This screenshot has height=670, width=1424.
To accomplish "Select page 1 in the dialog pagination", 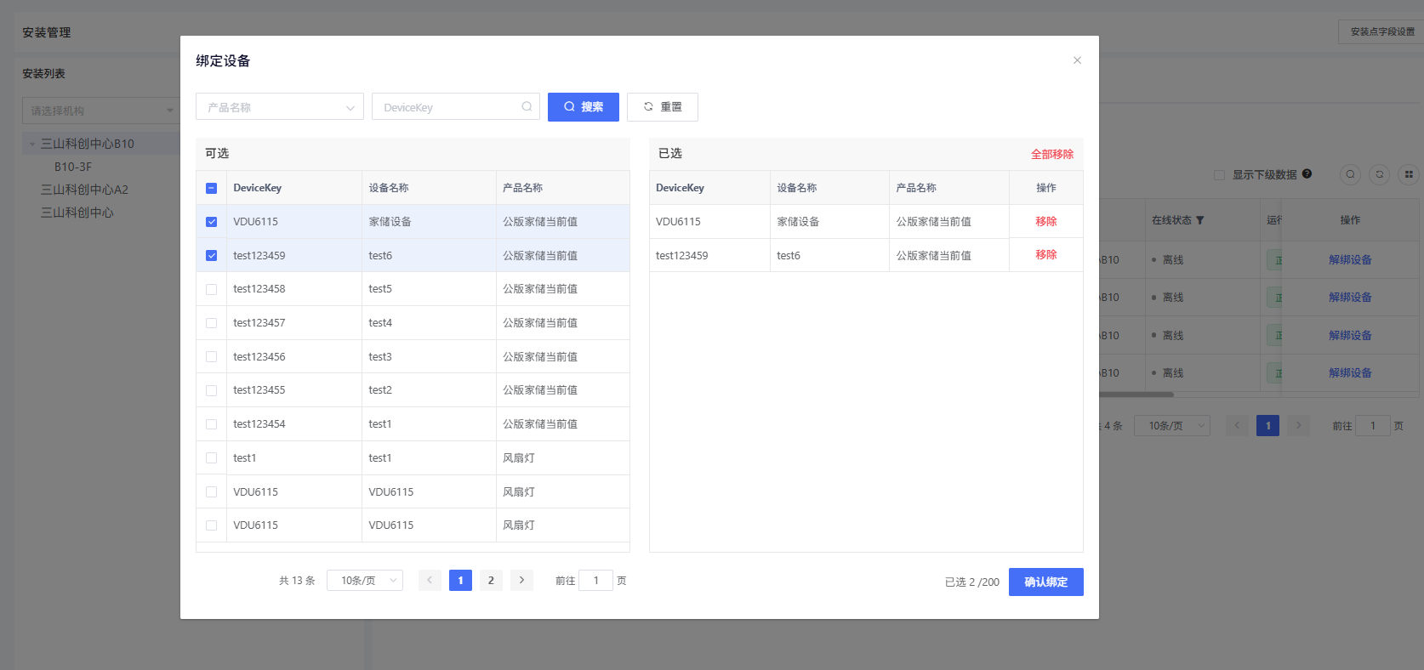I will pos(460,580).
